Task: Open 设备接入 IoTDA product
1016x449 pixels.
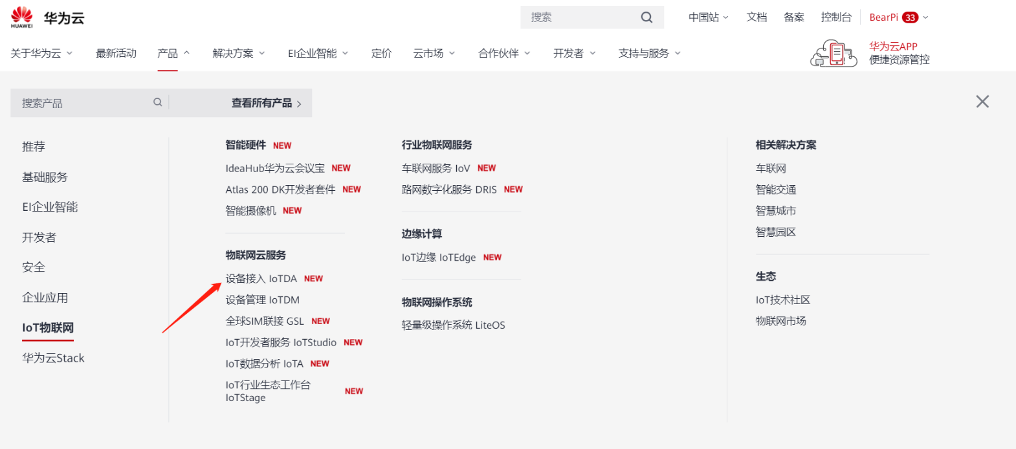Action: tap(261, 279)
